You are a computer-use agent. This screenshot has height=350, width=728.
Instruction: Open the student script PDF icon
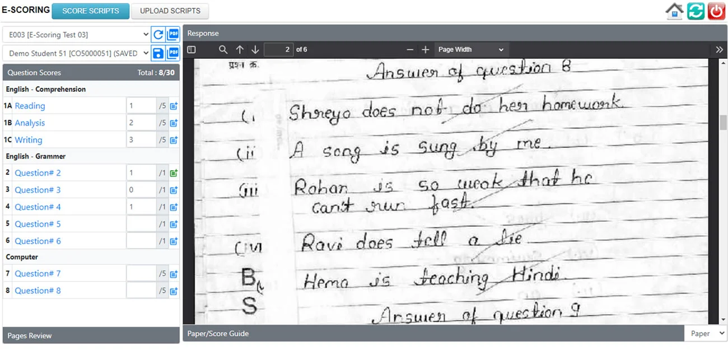point(172,53)
